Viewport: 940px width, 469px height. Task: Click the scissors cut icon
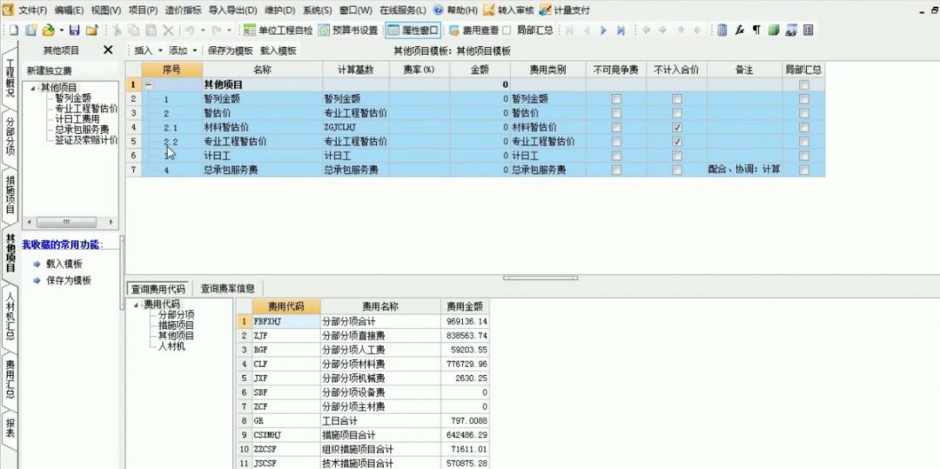117,30
